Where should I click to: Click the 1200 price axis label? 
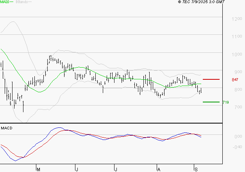coord(237,19)
